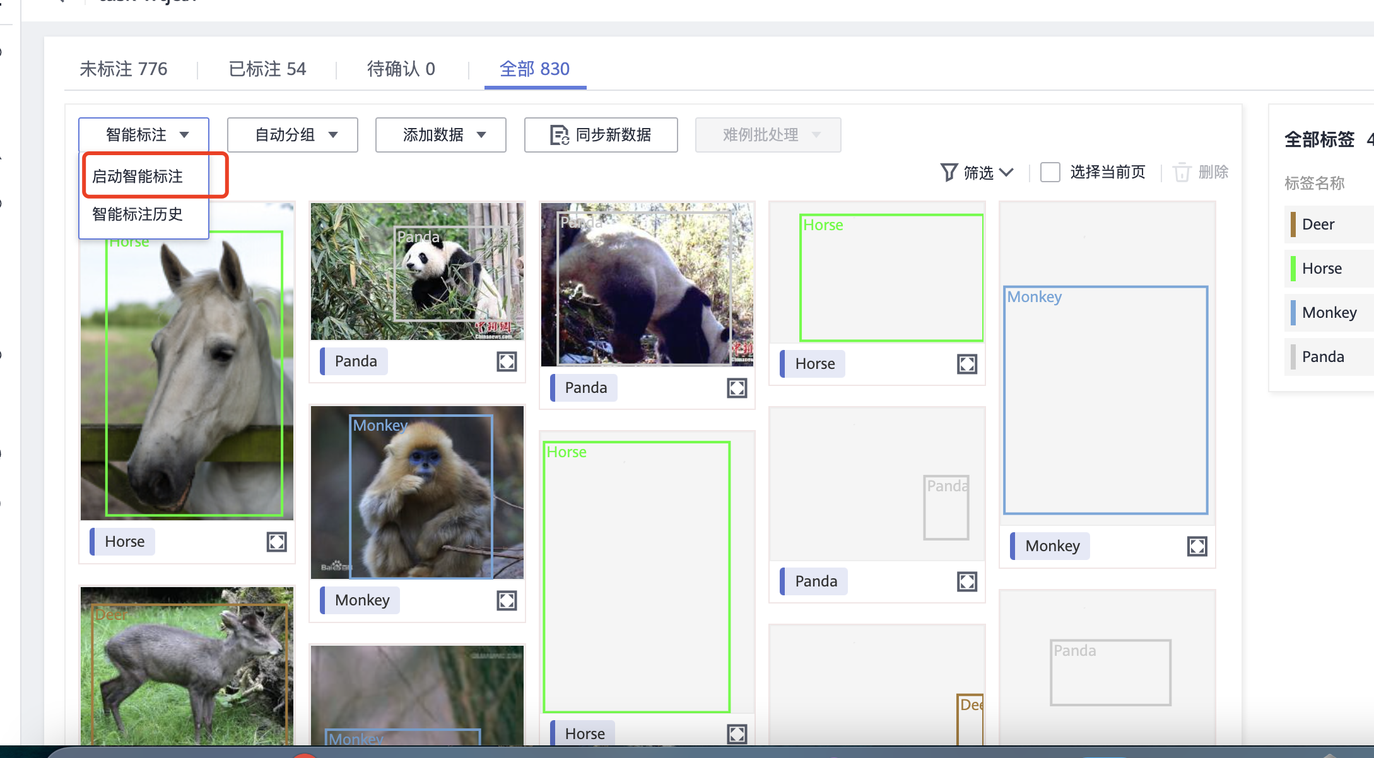Click sync document icon in 同步新数据 button
The image size is (1374, 758).
(559, 135)
